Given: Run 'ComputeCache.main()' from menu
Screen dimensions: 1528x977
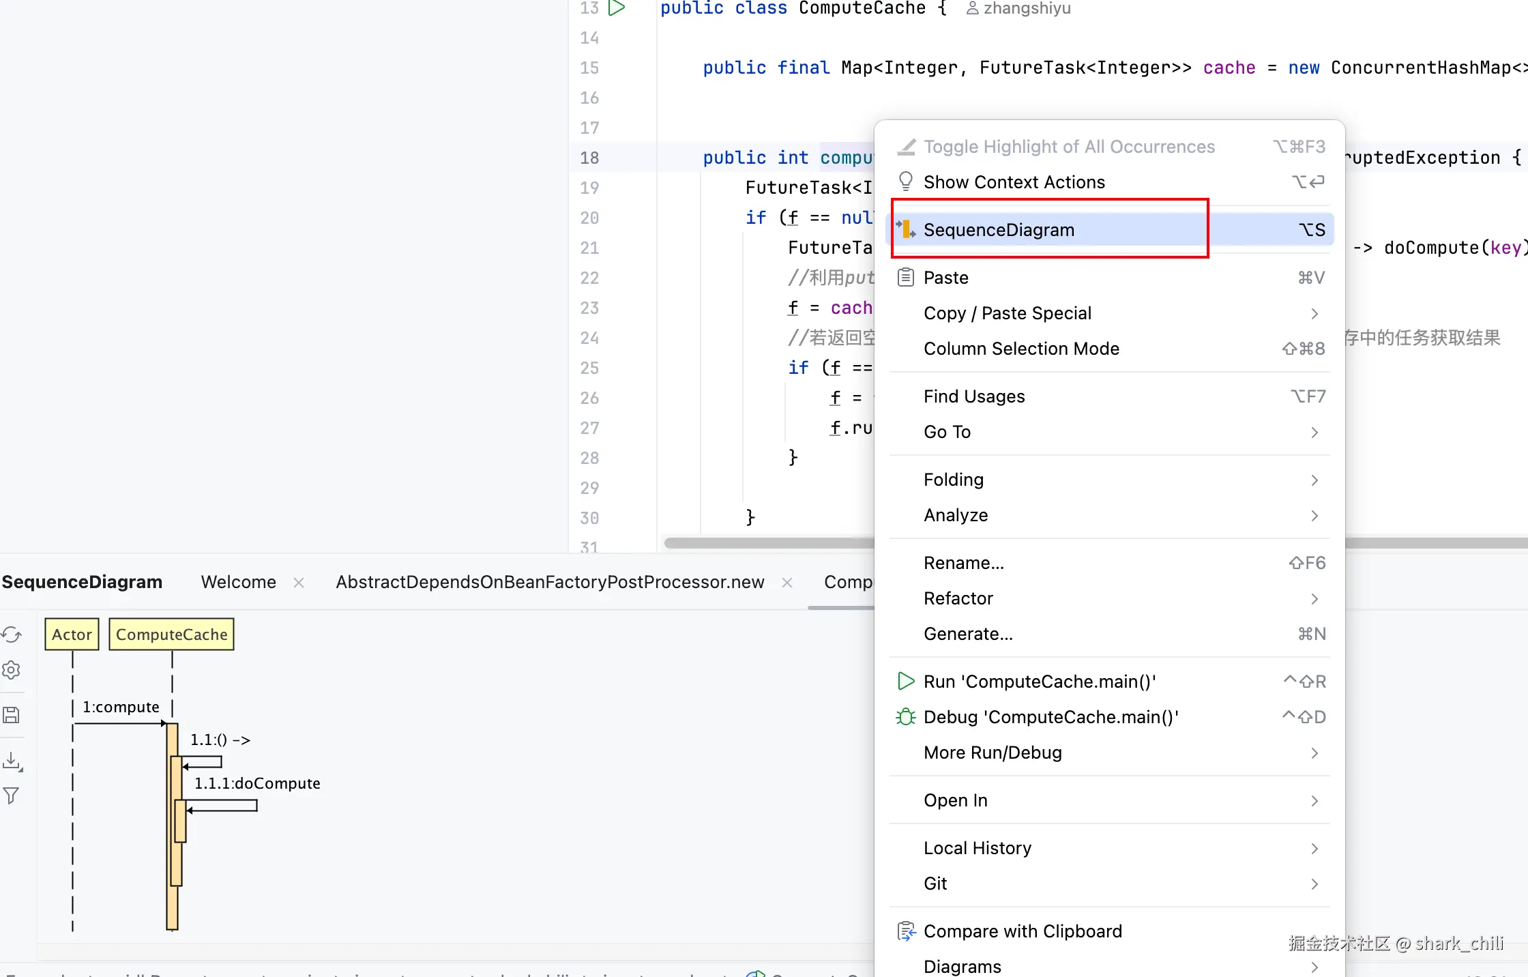Looking at the screenshot, I should point(1039,682).
